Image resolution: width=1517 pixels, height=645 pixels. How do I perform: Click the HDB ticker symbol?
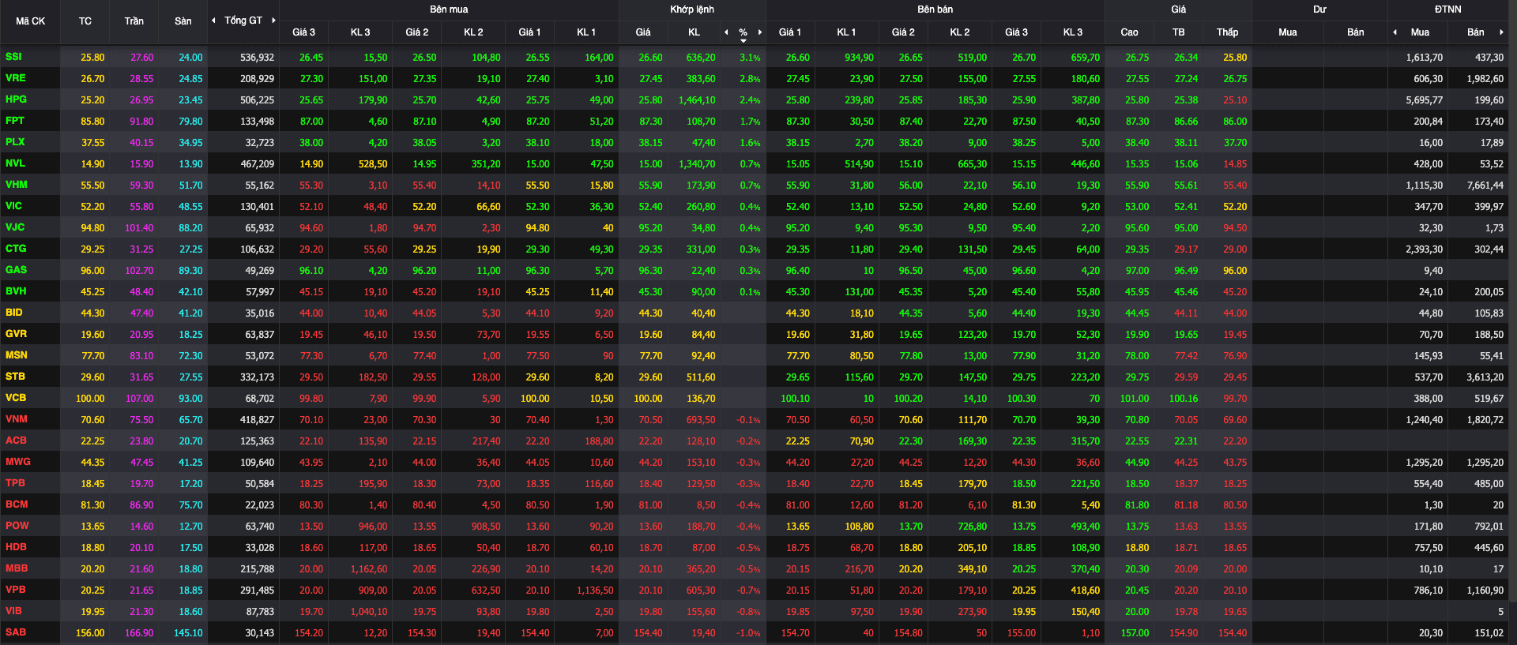click(16, 547)
